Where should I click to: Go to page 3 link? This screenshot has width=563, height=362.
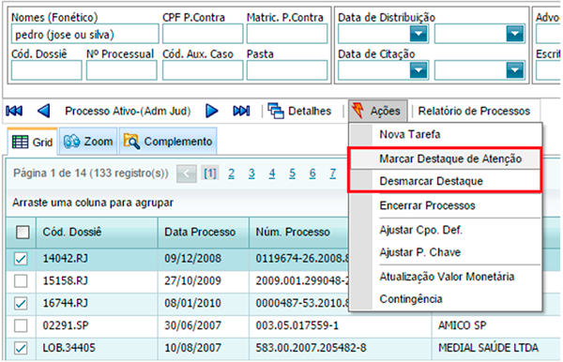pyautogui.click(x=251, y=173)
